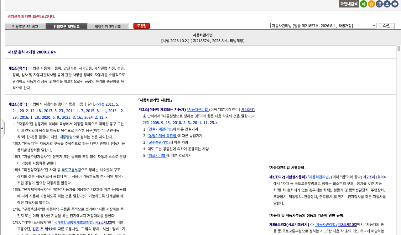Open the 「군수품관리법」 link
Screen dimensions: 401x235
pyautogui.click(x=158, y=142)
